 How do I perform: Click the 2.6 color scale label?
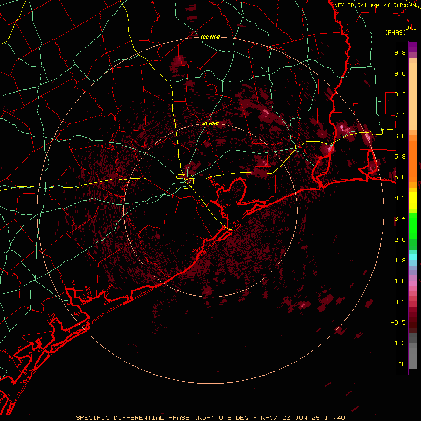[400, 240]
